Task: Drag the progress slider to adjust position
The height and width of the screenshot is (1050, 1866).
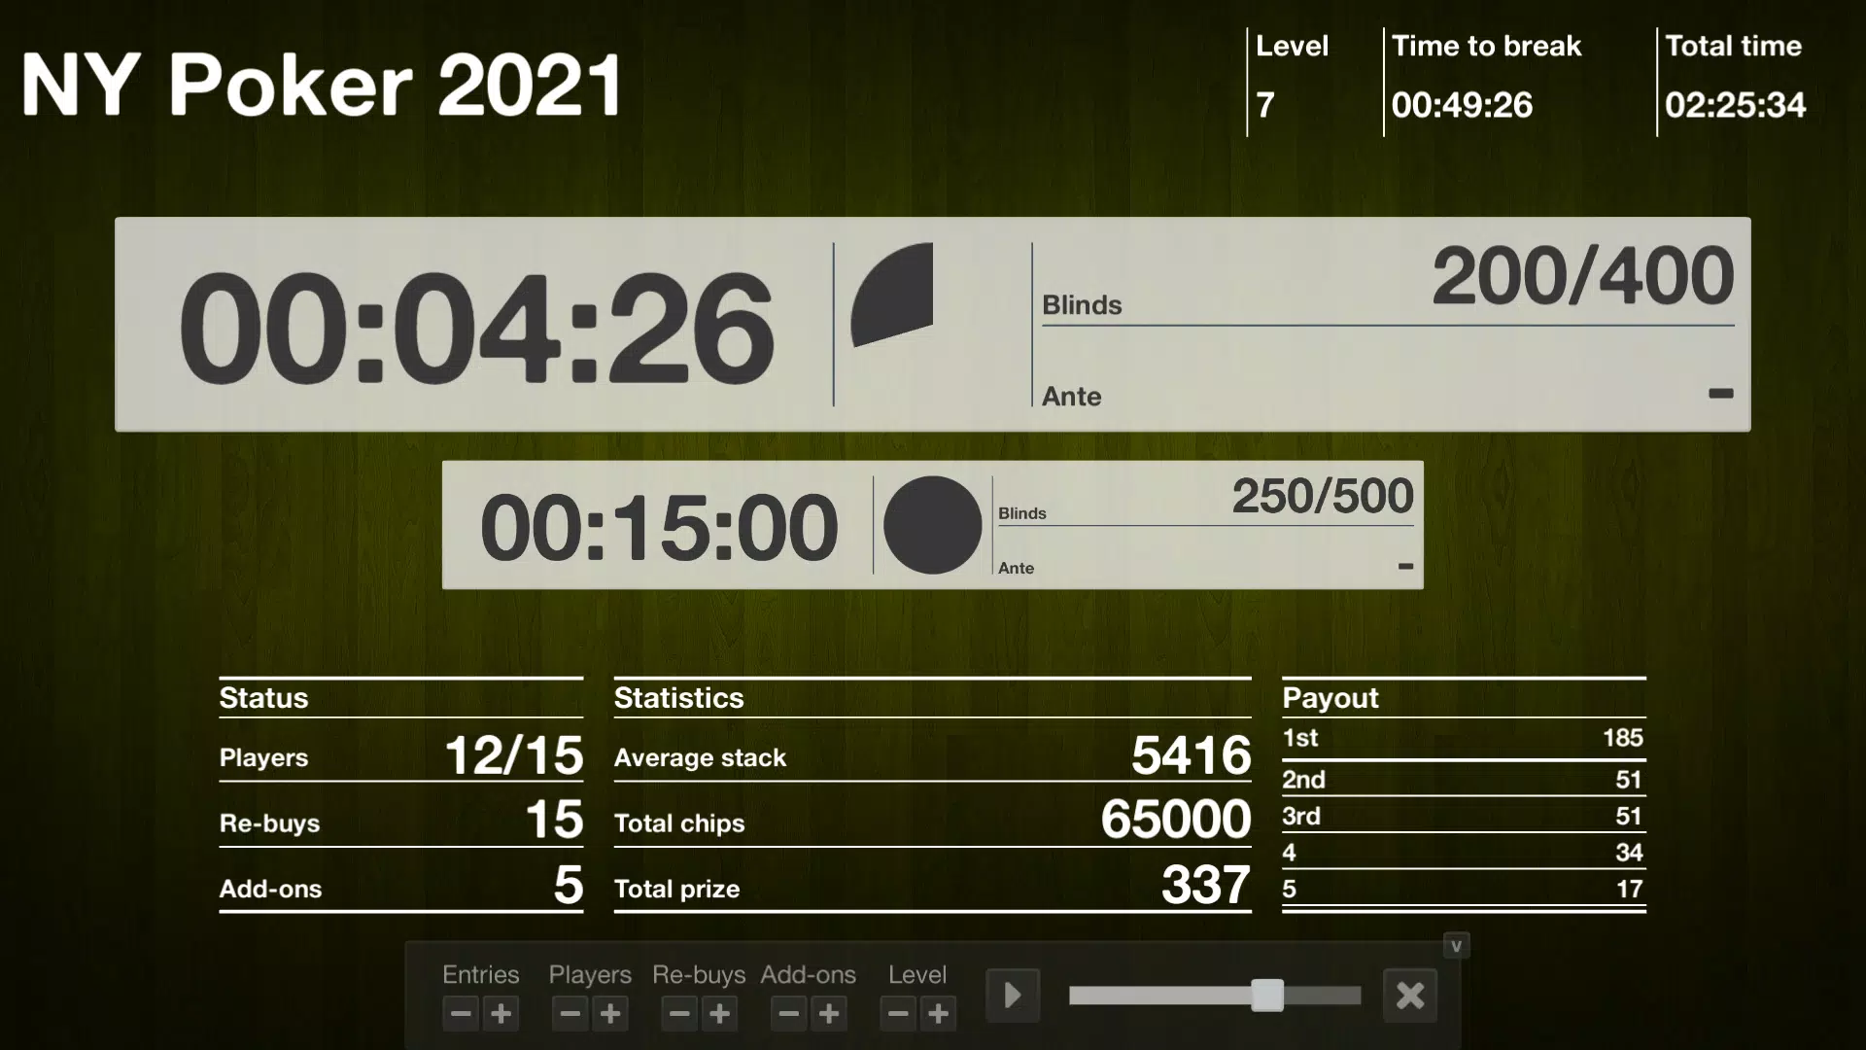Action: click(x=1265, y=994)
